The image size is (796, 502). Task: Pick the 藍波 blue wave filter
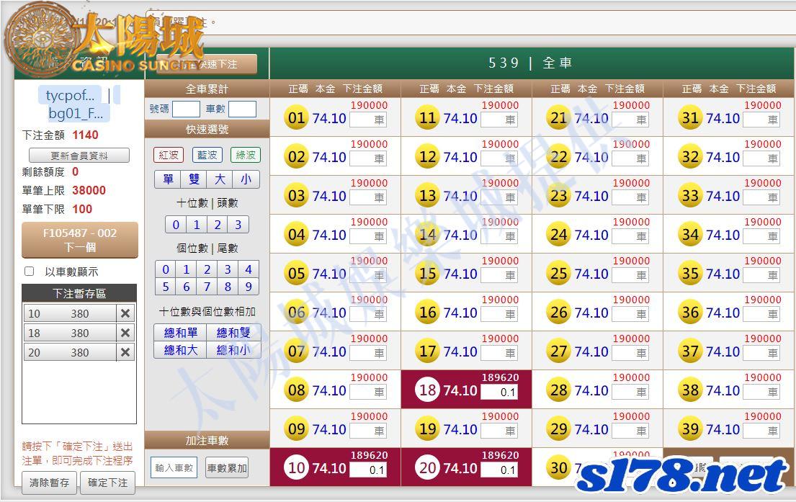point(207,155)
